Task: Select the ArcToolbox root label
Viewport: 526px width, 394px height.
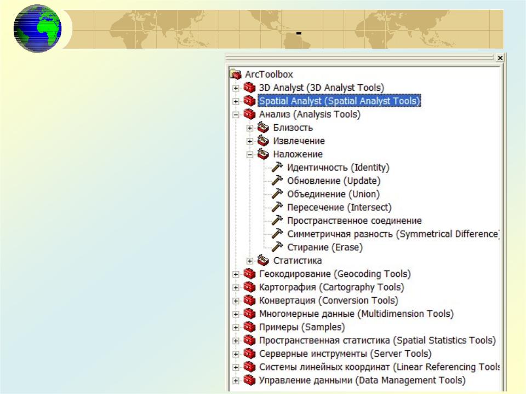Action: click(268, 74)
